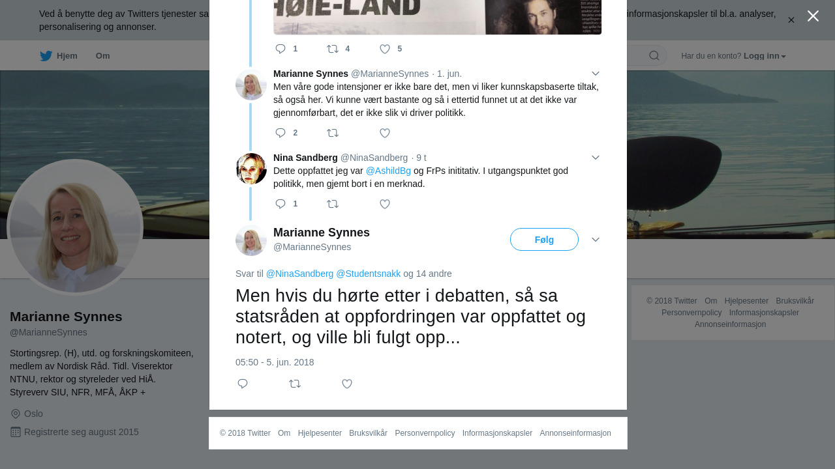
Task: Open the @AshildBg mention link
Action: point(388,171)
